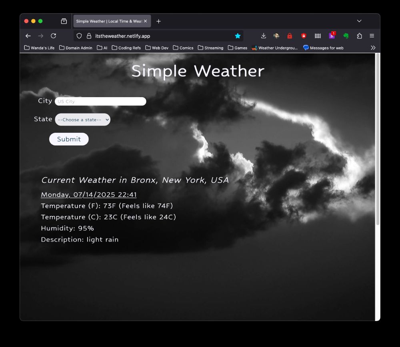The height and width of the screenshot is (347, 400).
Task: Expand the hidden bookmarks overflow chevron
Action: [x=373, y=48]
